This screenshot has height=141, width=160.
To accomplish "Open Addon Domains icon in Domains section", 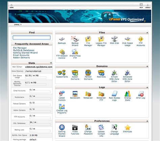I will pyautogui.click(x=75, y=75).
